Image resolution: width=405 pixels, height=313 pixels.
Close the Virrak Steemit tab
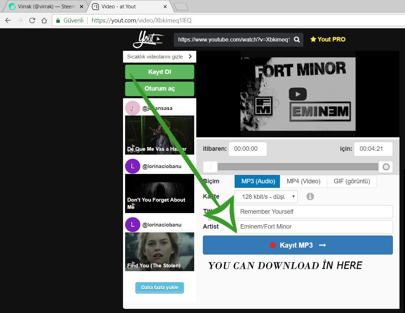point(82,7)
